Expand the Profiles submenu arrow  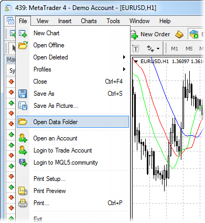pos(124,69)
